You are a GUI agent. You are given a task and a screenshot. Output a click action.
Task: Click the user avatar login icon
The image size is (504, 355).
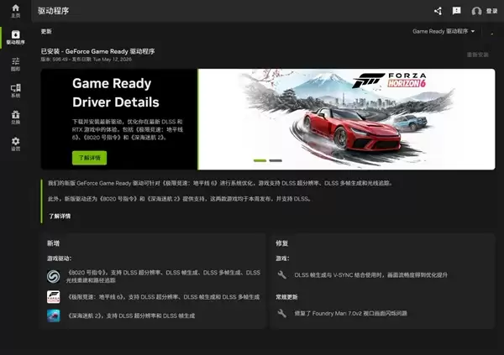tap(476, 11)
